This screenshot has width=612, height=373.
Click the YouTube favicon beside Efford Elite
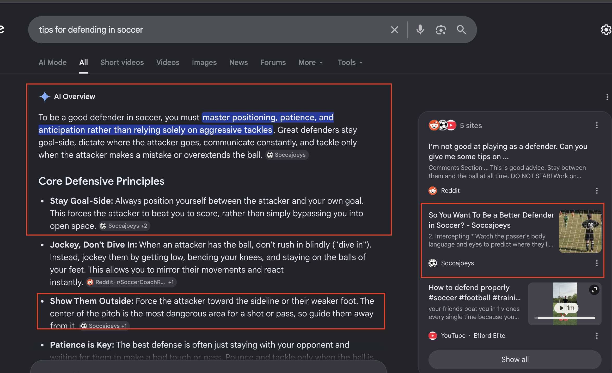(x=433, y=336)
